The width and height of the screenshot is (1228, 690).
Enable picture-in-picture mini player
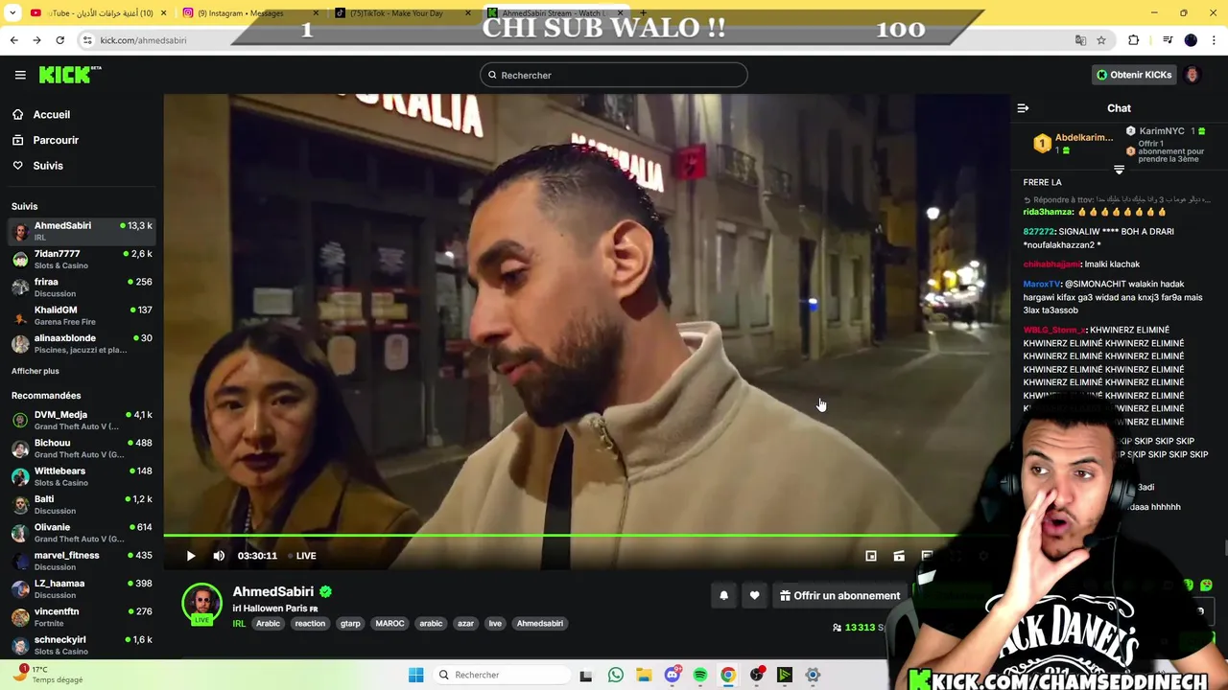[x=871, y=556]
